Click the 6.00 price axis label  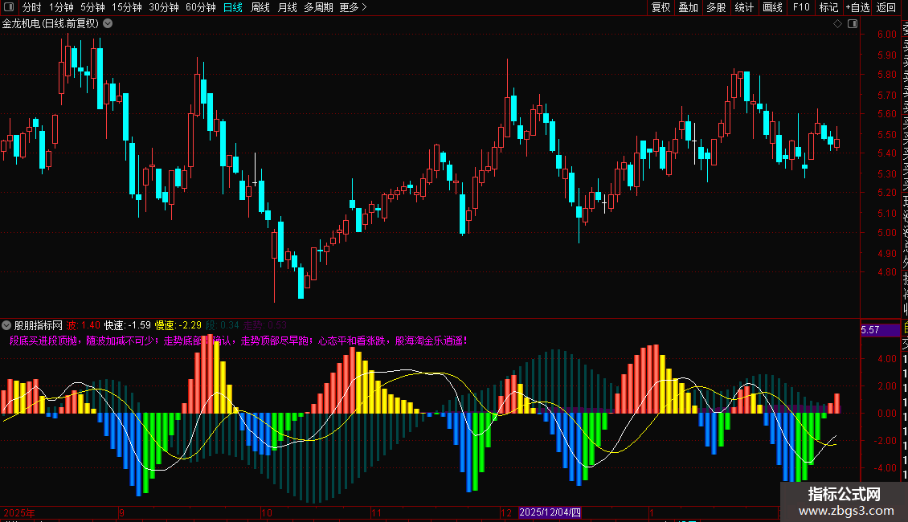click(886, 35)
